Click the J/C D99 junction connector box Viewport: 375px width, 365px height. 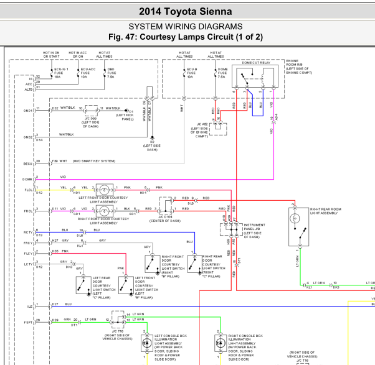point(92,111)
